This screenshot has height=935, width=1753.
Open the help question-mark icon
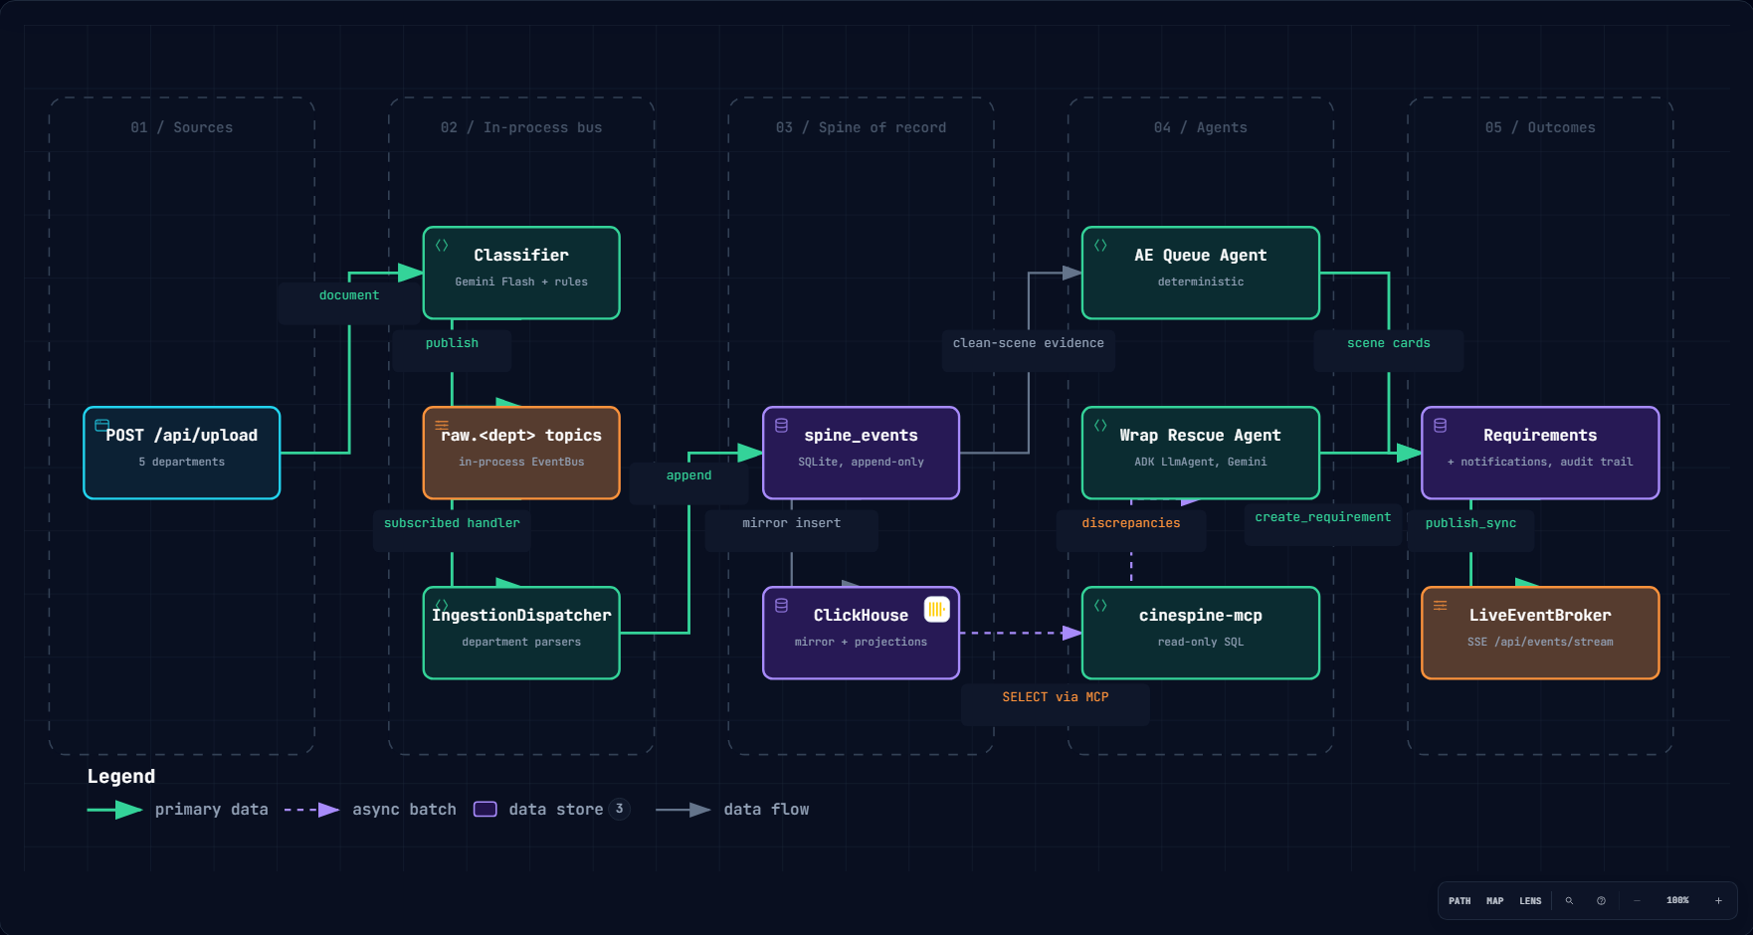pos(1601,900)
